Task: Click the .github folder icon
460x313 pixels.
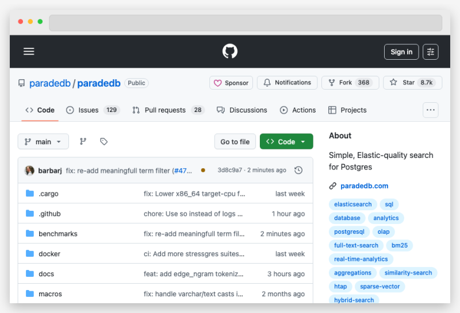Action: (30, 213)
